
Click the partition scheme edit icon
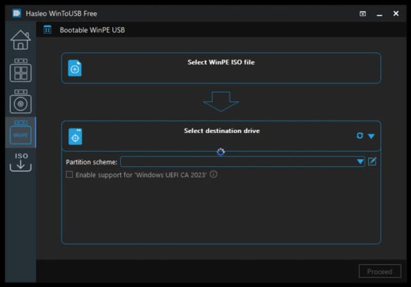(372, 161)
